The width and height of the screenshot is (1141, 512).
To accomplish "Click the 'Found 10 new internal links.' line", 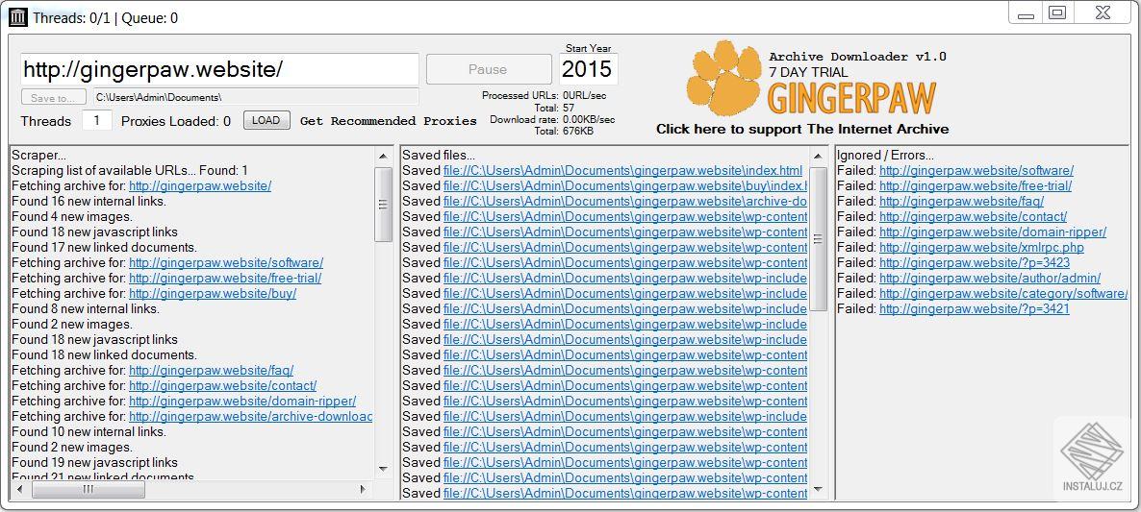I will (x=89, y=431).
